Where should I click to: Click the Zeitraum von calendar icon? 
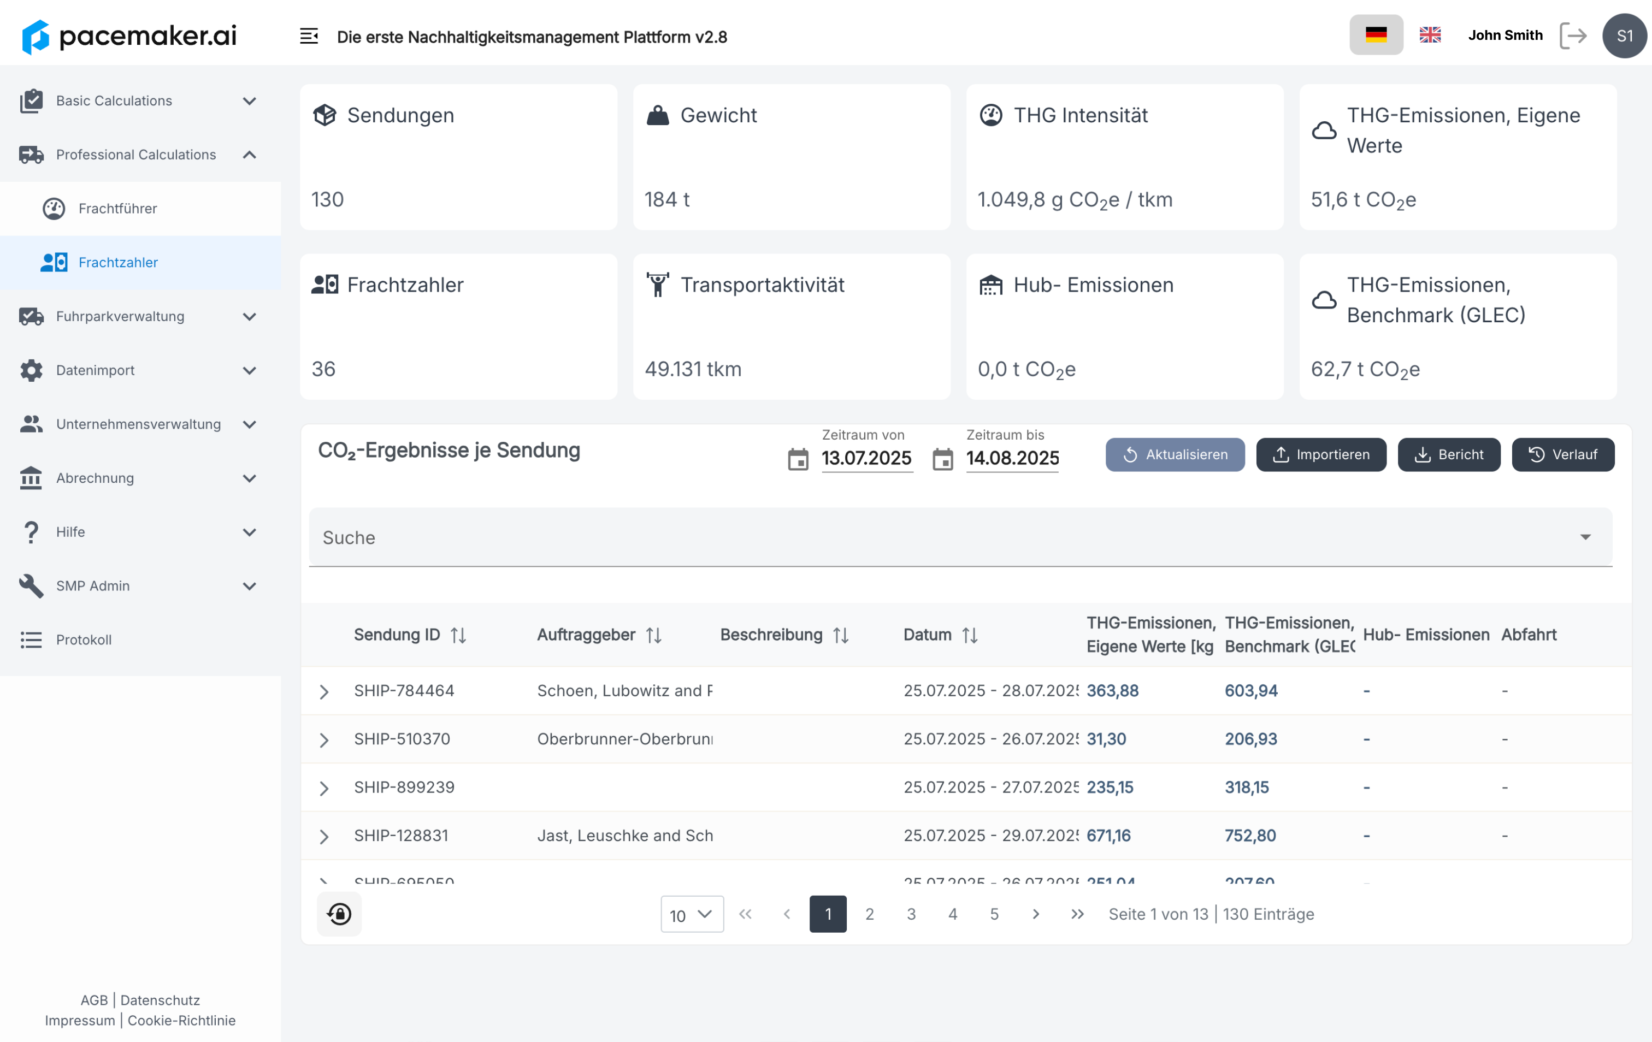click(798, 459)
